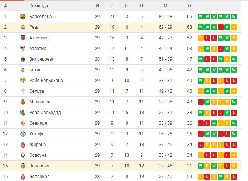This screenshot has height=181, width=248.
Task: Select the Осасуна table row name
Action: coord(38,155)
